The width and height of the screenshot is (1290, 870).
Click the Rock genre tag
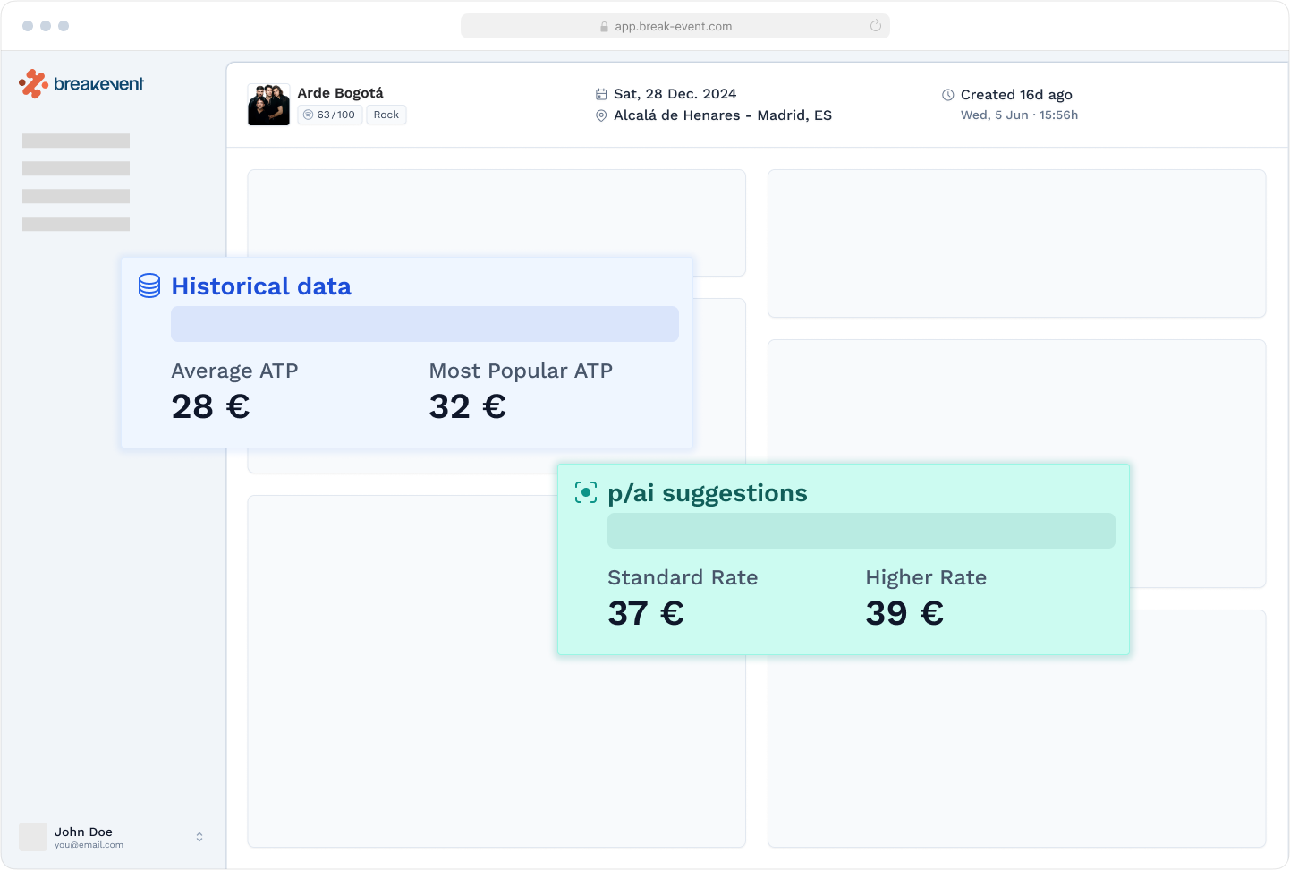click(386, 115)
